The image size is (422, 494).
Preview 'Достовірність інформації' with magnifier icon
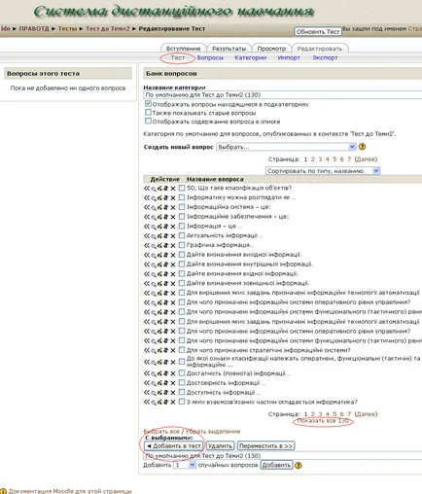154,383
